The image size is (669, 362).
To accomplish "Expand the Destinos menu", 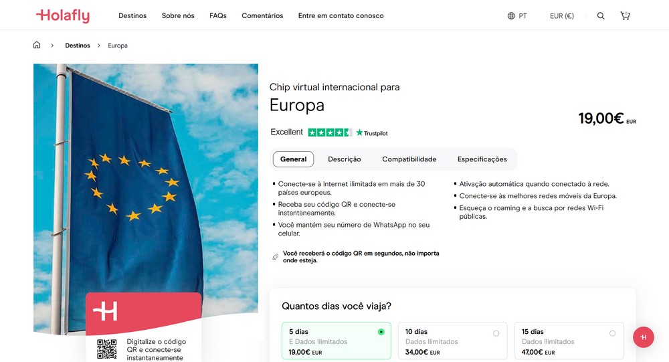I will pos(132,16).
